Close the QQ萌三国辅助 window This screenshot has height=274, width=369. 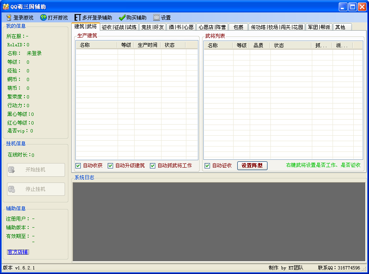coord(362,7)
